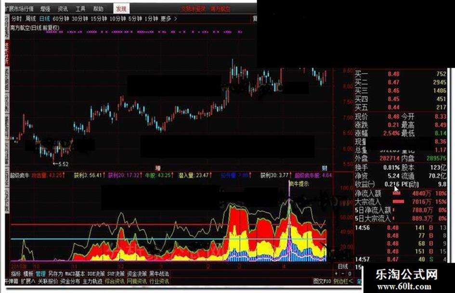455x293 pixels.
Task: Open the 帮助 menu
Action: (x=98, y=9)
